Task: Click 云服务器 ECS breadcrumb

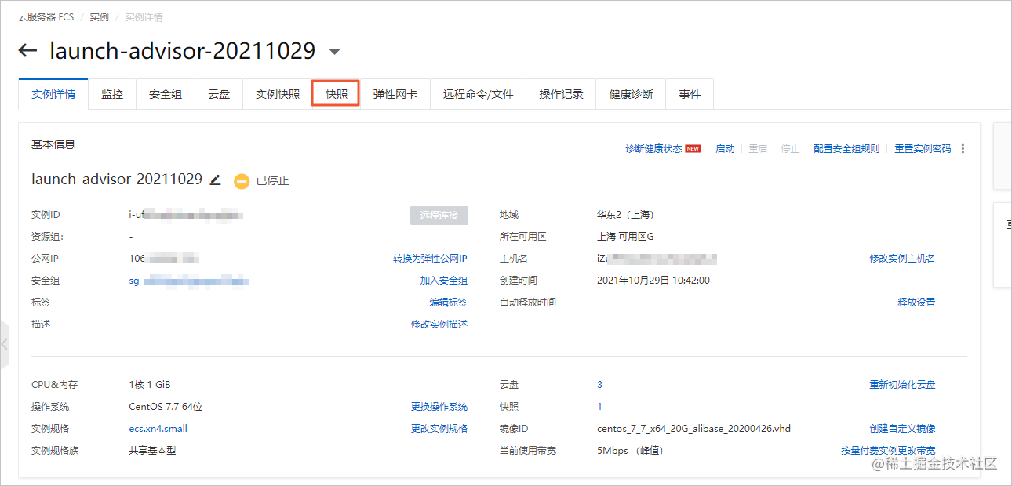Action: 46,16
